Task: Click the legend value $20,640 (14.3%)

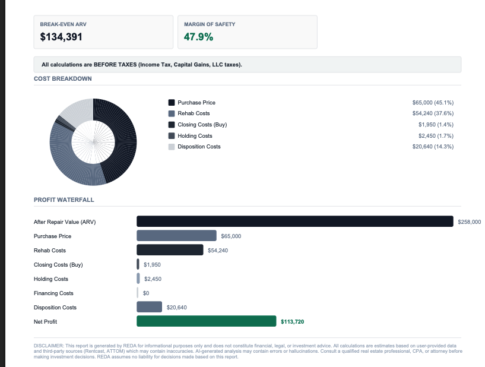Action: point(433,147)
